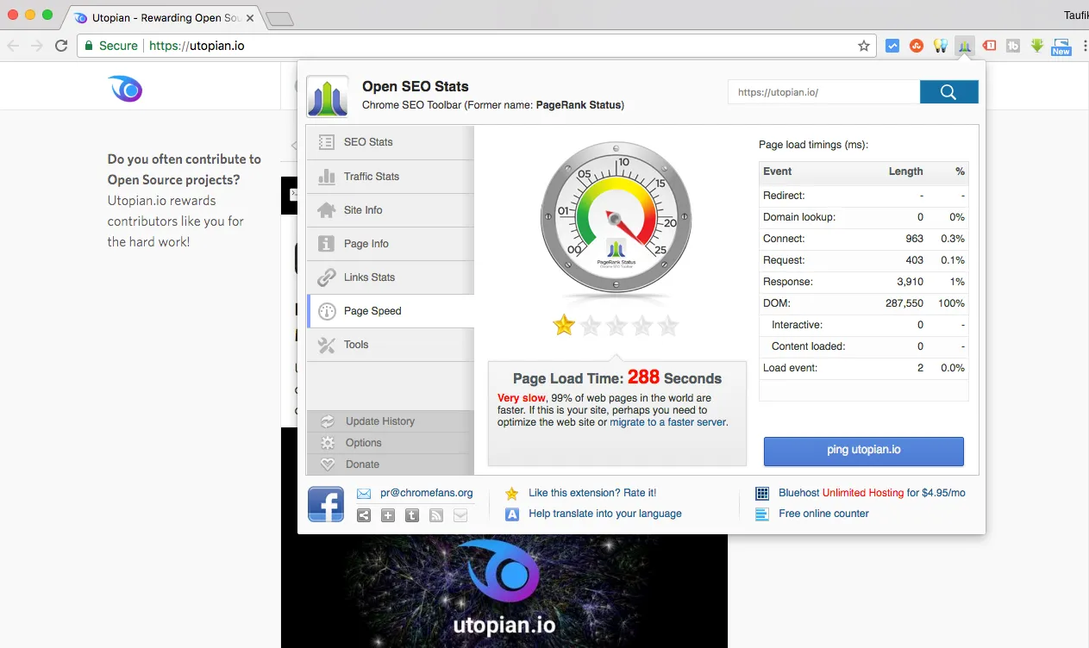Open the Links Stats section
The height and width of the screenshot is (648, 1089).
coord(391,277)
